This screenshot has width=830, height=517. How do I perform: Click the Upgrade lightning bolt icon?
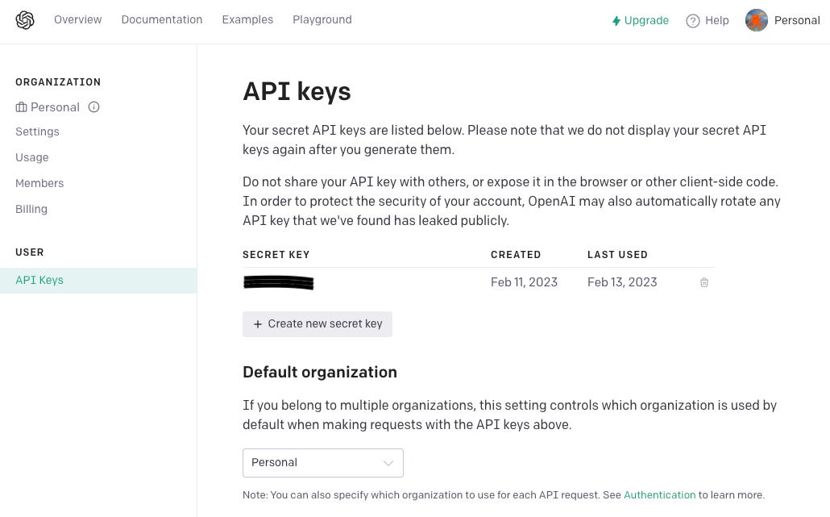[x=616, y=21]
